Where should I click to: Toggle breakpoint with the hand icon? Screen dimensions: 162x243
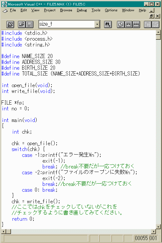tap(148, 24)
